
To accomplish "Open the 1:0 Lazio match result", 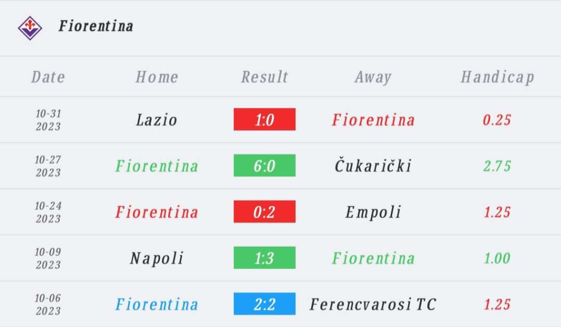I will (x=265, y=120).
